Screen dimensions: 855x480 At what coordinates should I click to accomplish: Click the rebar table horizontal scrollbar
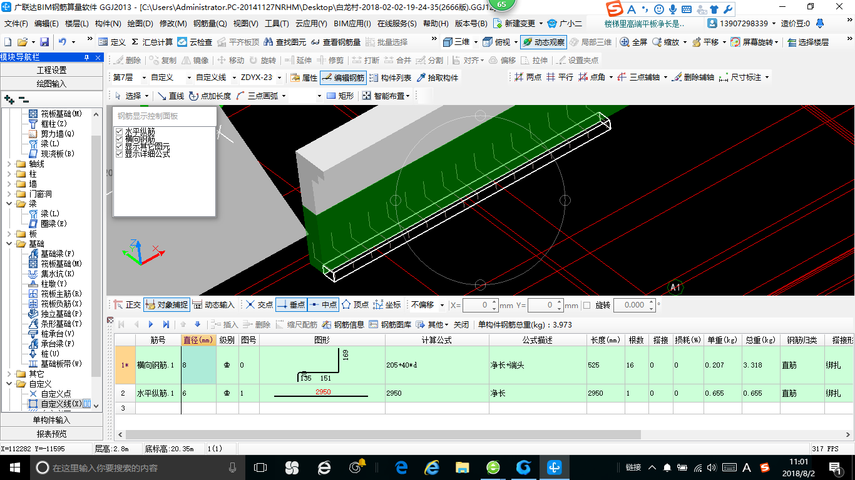tap(383, 434)
